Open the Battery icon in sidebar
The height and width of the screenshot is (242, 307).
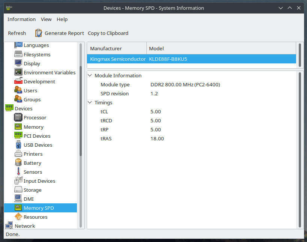[x=18, y=163]
